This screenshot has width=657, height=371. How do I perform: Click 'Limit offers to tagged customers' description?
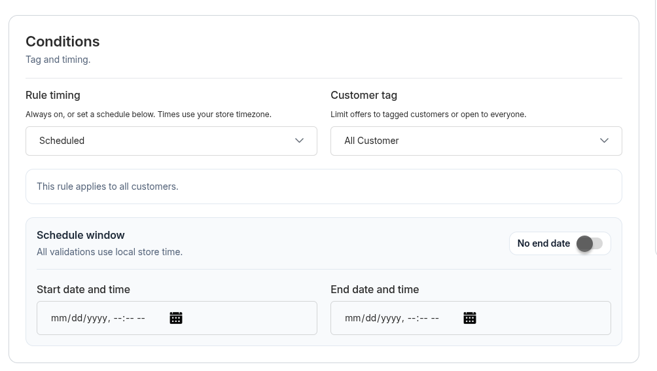pyautogui.click(x=428, y=115)
